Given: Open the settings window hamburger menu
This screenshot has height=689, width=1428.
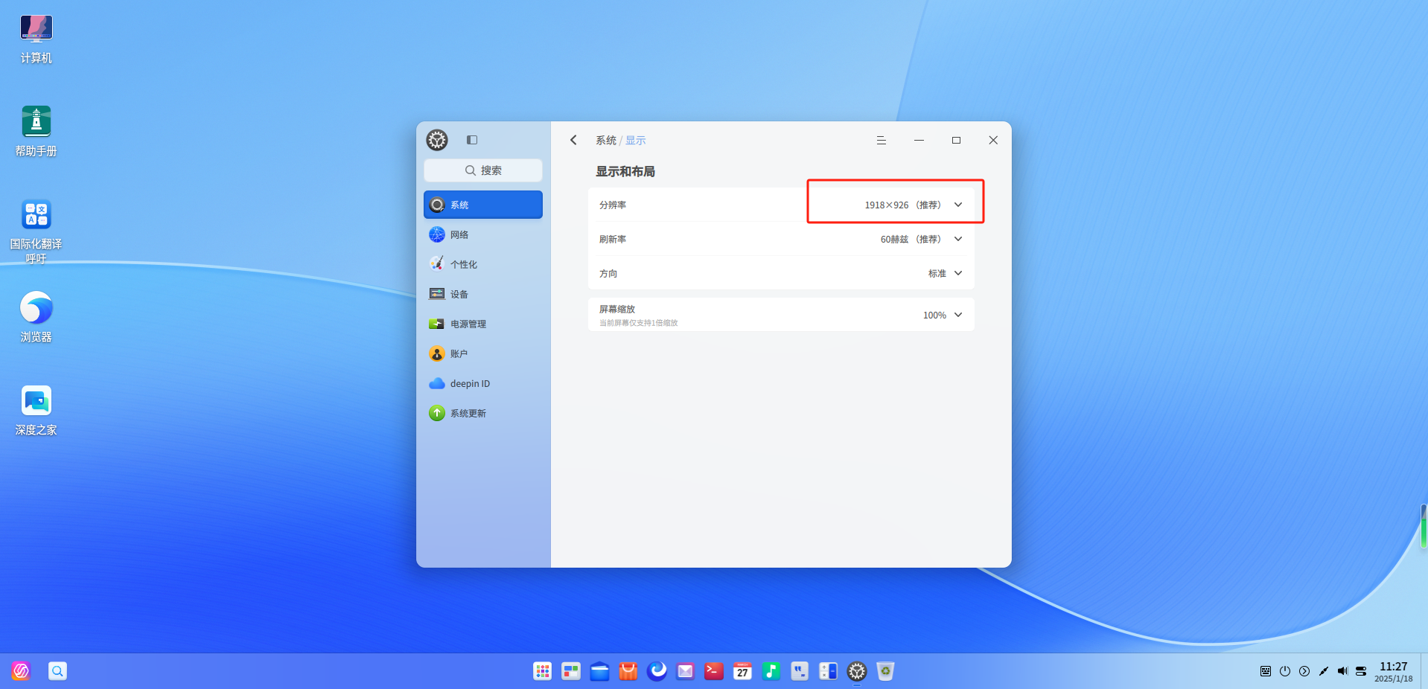Looking at the screenshot, I should [x=882, y=140].
